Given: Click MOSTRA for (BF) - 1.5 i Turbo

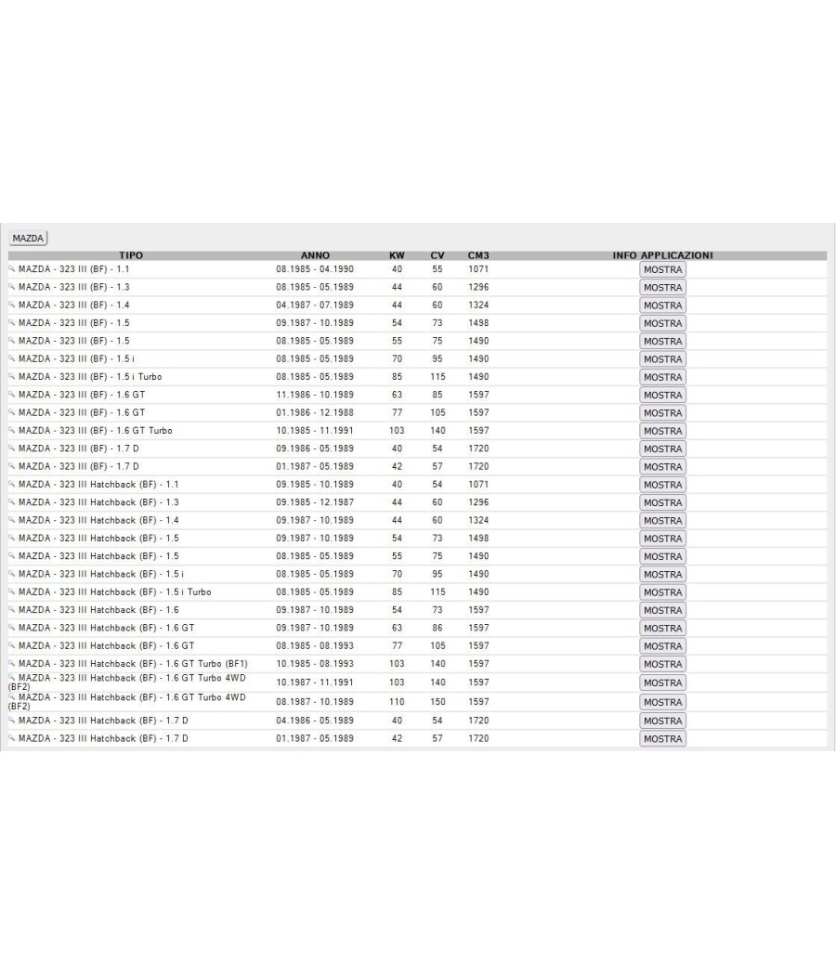Looking at the screenshot, I should pyautogui.click(x=662, y=377).
